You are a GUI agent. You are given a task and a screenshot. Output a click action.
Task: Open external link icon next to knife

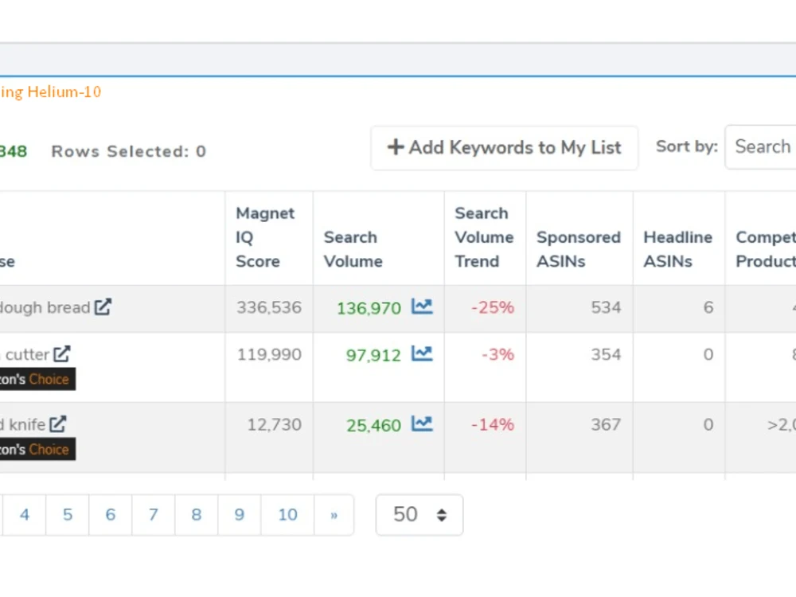pyautogui.click(x=58, y=424)
